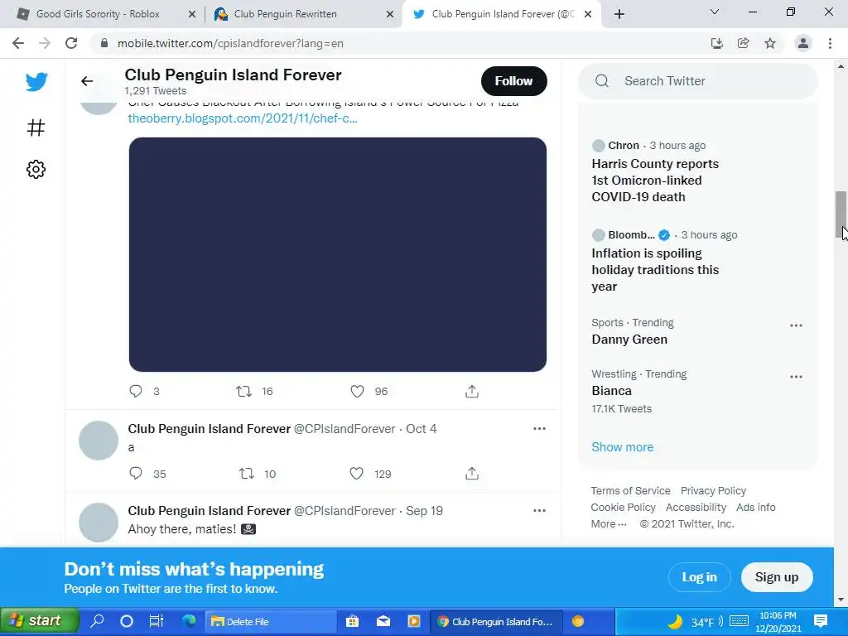Open more options on the Oct 4 tweet

[539, 428]
